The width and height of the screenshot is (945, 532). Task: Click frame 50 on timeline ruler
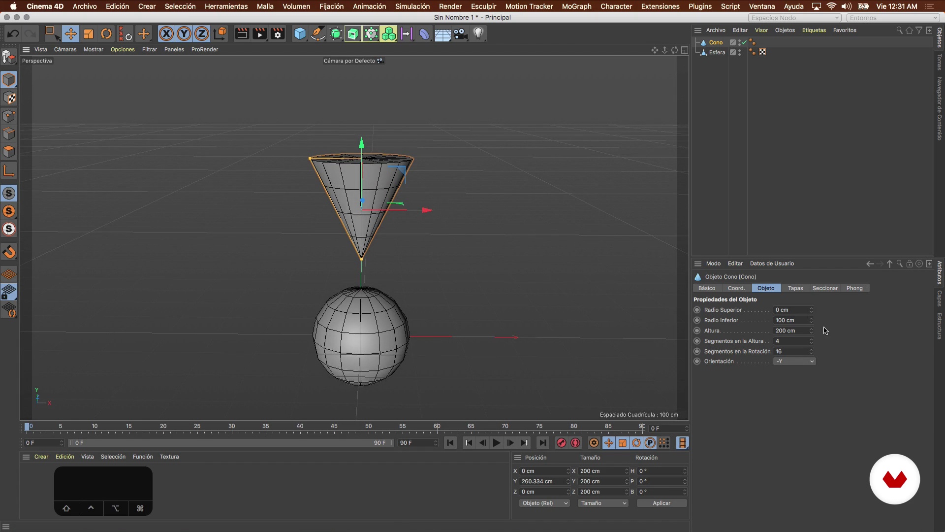tap(369, 426)
